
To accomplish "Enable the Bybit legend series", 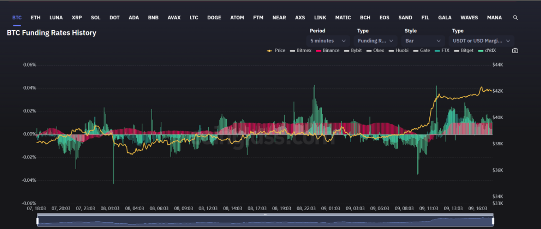I will tap(353, 50).
